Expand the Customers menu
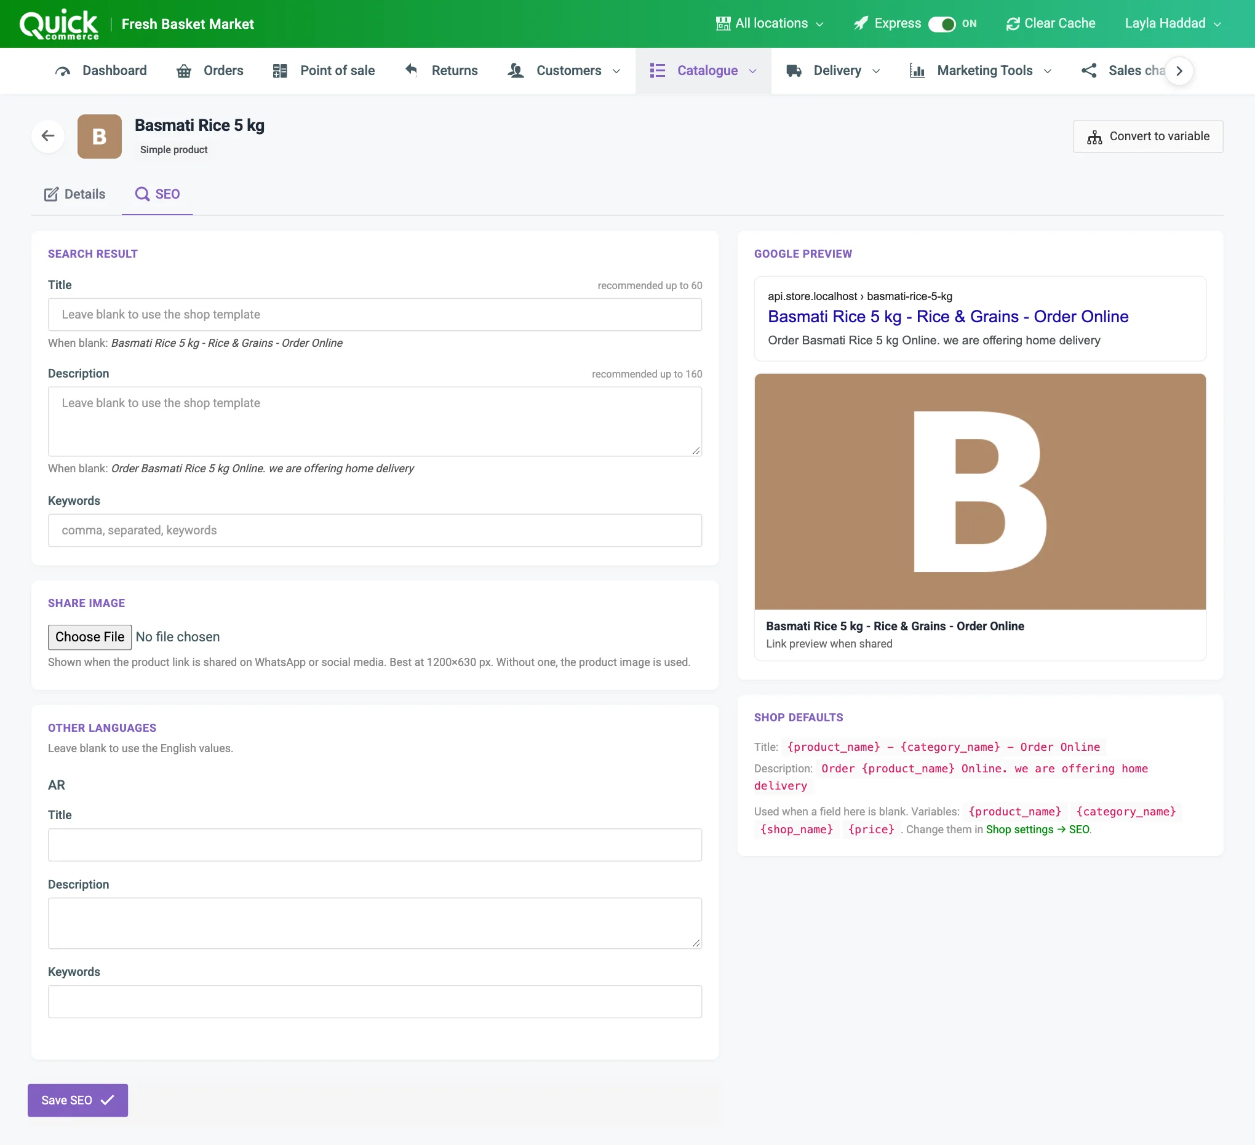 [565, 71]
